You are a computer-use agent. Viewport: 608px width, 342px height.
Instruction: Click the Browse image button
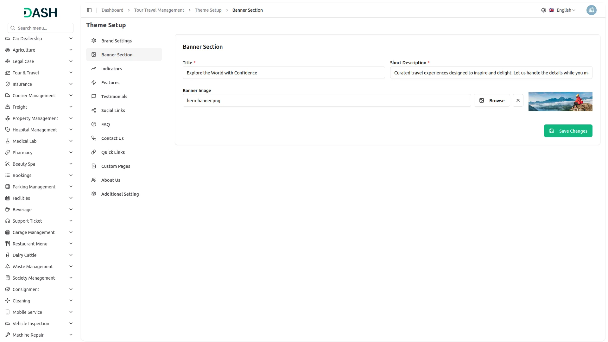click(491, 100)
